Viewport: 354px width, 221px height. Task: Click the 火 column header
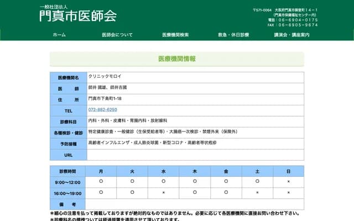132,171
